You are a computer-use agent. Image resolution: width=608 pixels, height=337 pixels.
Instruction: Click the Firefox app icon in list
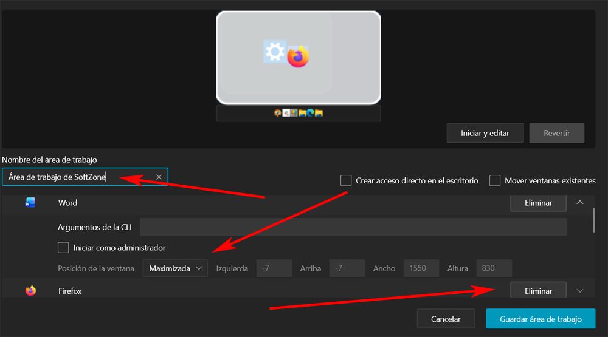coord(30,290)
